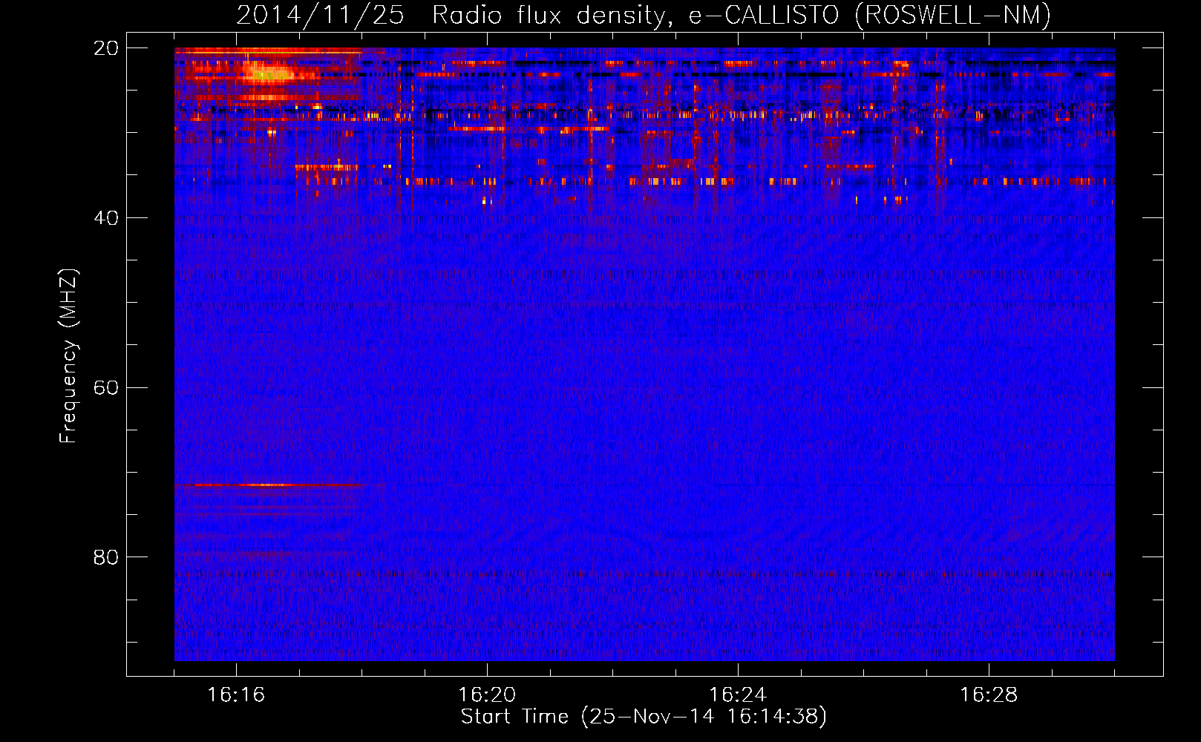Click the 25-Nov-14 16:14:38 timestamp
The image size is (1201, 742).
[x=704, y=717]
